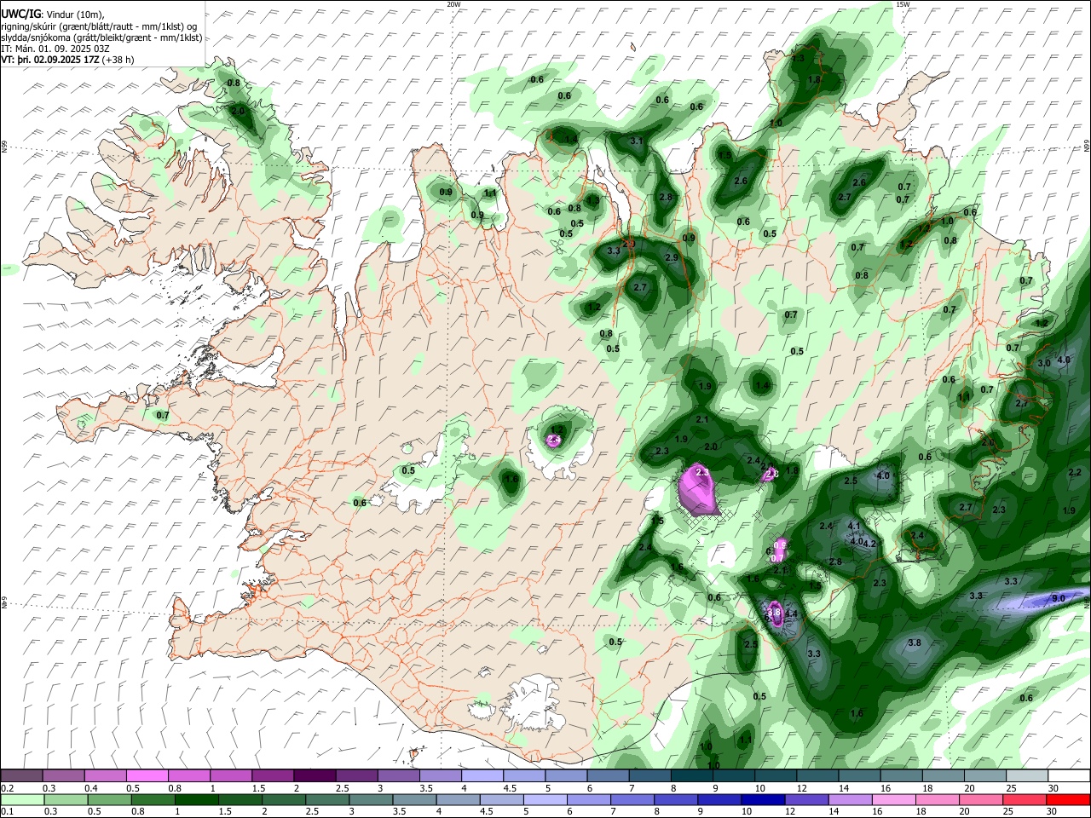Viewport: 1091px width, 818px height.
Task: Click the bright pink 0.5–0.8 snow legend swatch
Action: click(147, 775)
